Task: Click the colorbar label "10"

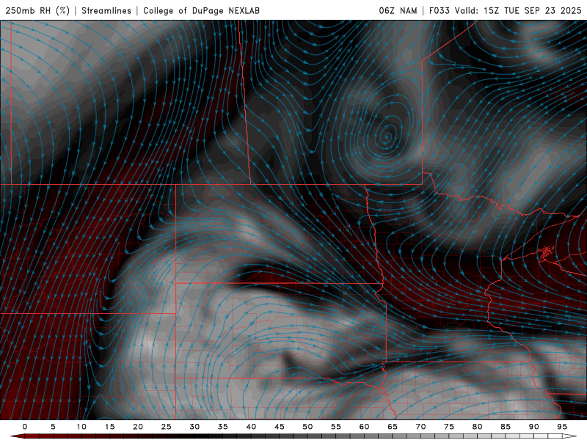Action: [81, 427]
